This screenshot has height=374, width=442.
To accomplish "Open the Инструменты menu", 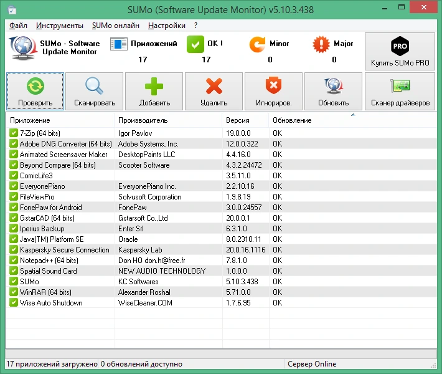I will (x=60, y=26).
